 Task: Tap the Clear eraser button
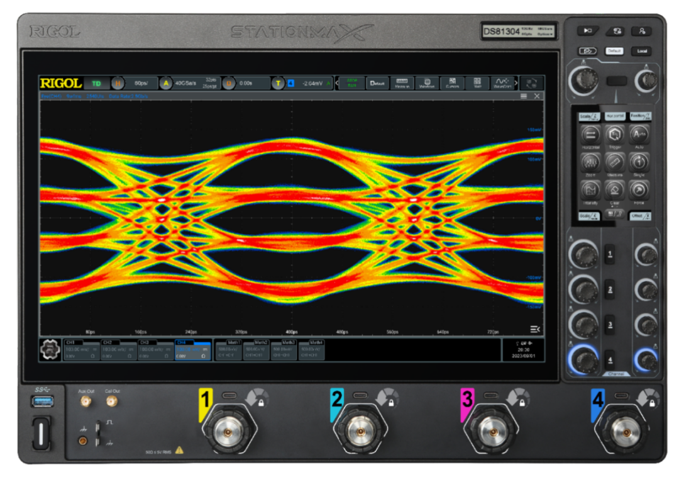614,190
